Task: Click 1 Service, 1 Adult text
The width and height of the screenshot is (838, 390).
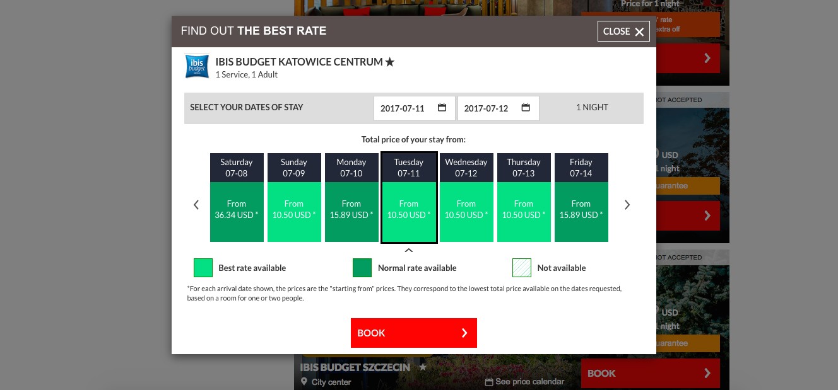Action: 247,74
